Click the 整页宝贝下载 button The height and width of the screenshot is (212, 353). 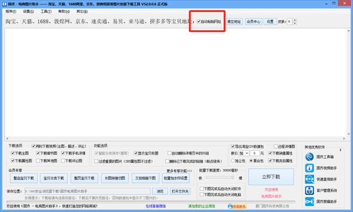coord(84,178)
